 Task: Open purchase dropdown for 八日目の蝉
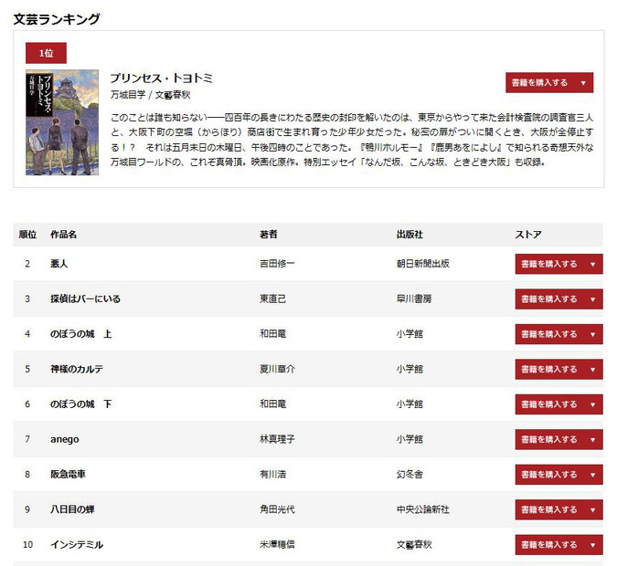pos(558,509)
